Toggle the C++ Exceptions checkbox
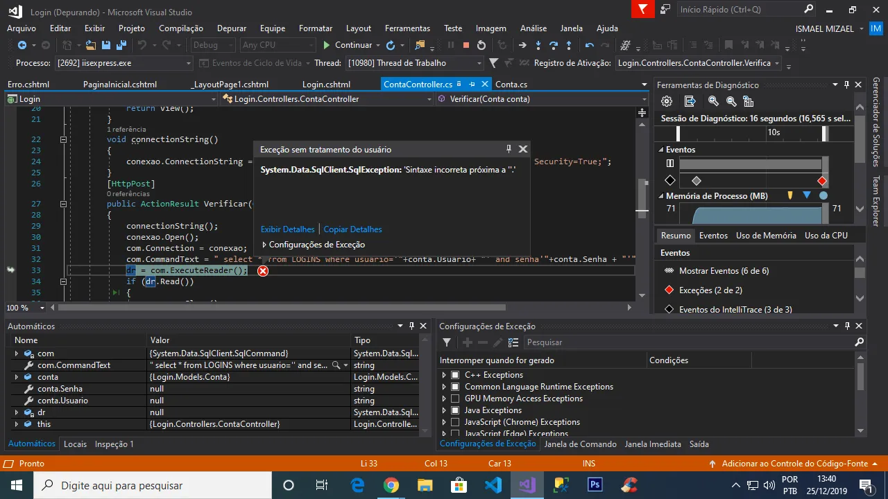This screenshot has height=499, width=888. pos(455,375)
